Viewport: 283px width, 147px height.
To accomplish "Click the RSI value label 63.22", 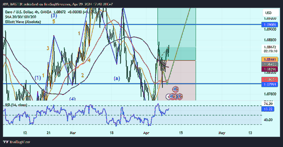I will click(x=268, y=109).
